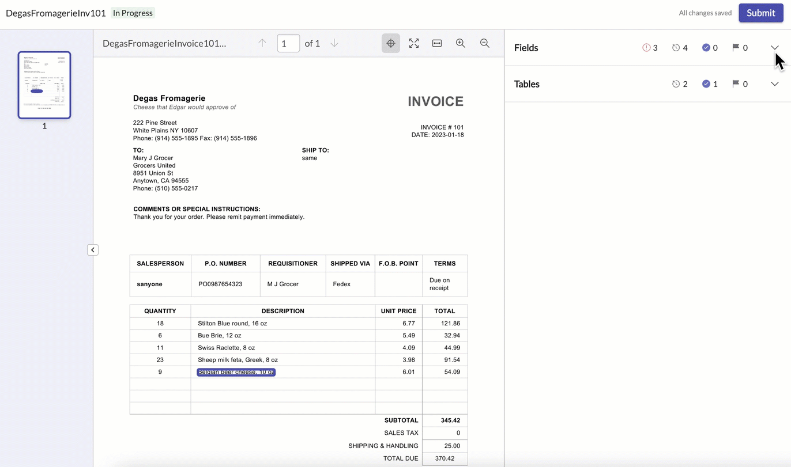Select the page 1 thumbnail
Viewport: 791px width, 467px height.
click(44, 85)
